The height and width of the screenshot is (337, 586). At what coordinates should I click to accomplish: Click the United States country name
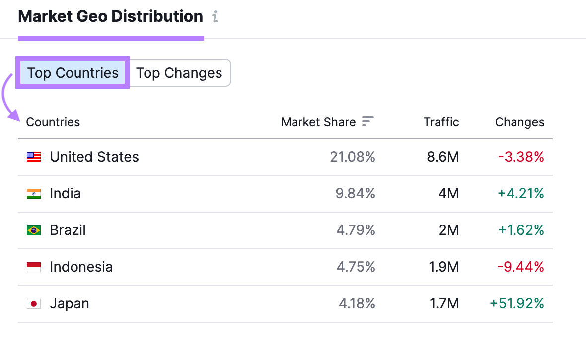click(x=94, y=157)
